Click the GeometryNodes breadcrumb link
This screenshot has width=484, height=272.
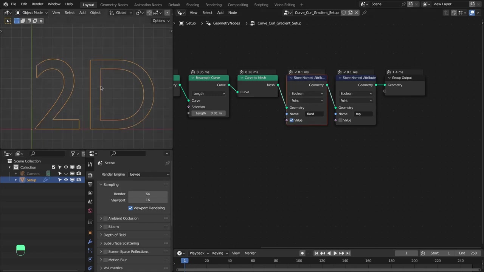click(226, 23)
